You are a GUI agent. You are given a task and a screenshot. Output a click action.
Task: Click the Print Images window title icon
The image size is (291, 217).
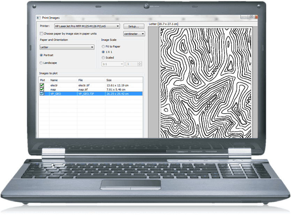click(x=39, y=17)
